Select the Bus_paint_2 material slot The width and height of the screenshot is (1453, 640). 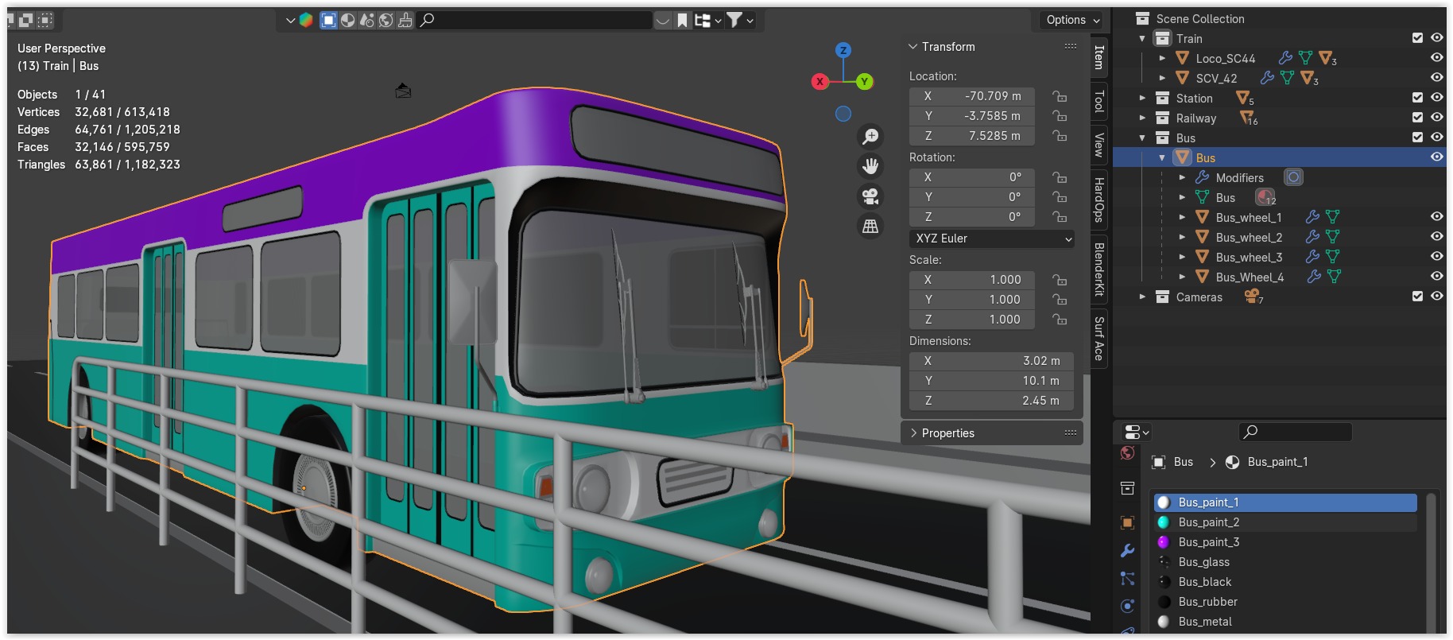(1285, 522)
